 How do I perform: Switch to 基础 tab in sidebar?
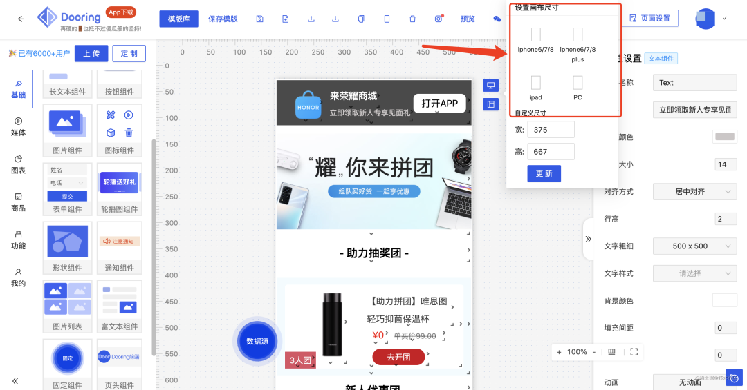click(x=18, y=90)
